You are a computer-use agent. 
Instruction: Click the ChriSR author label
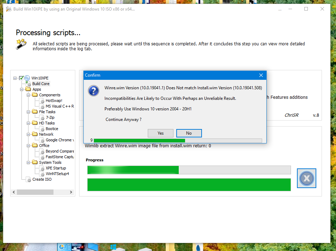pyautogui.click(x=291, y=115)
